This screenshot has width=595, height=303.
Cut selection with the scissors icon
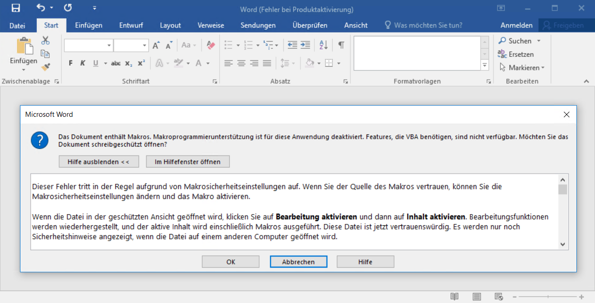point(45,40)
